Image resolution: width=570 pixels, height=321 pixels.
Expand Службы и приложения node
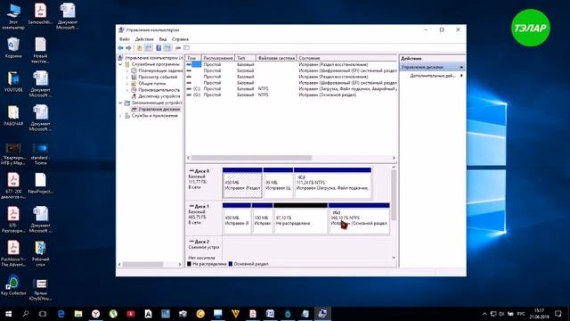point(120,116)
